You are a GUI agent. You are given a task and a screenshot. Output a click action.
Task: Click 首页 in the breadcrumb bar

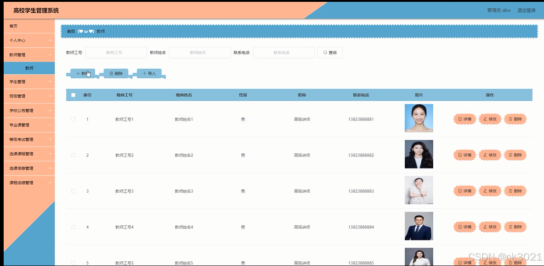coord(71,31)
